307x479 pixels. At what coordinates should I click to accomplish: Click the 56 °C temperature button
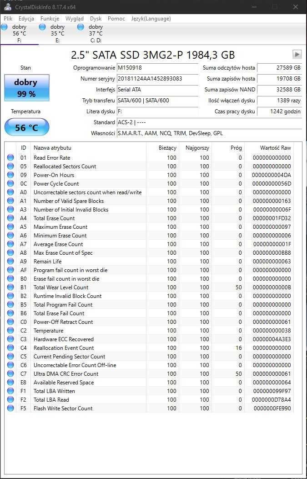[26, 127]
